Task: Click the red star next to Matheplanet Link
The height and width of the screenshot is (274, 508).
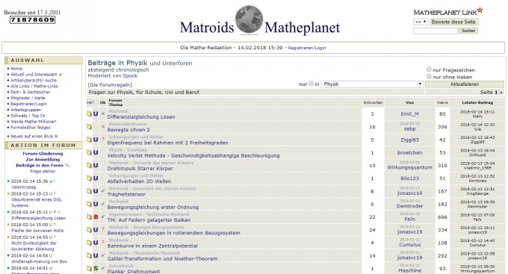Action: (x=480, y=10)
